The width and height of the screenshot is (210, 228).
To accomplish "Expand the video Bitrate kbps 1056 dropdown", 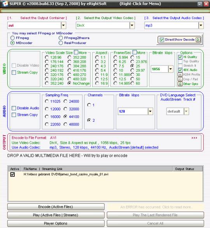I will 171,69.
